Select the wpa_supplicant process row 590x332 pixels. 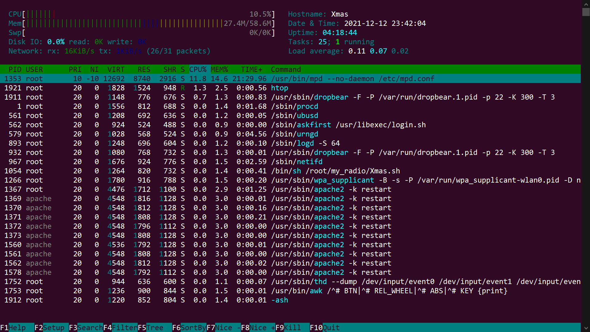tap(344, 180)
